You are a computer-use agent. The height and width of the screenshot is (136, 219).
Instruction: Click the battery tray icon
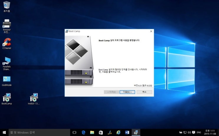tap(181, 132)
